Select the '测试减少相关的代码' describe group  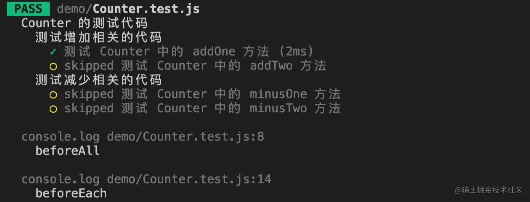click(x=98, y=80)
